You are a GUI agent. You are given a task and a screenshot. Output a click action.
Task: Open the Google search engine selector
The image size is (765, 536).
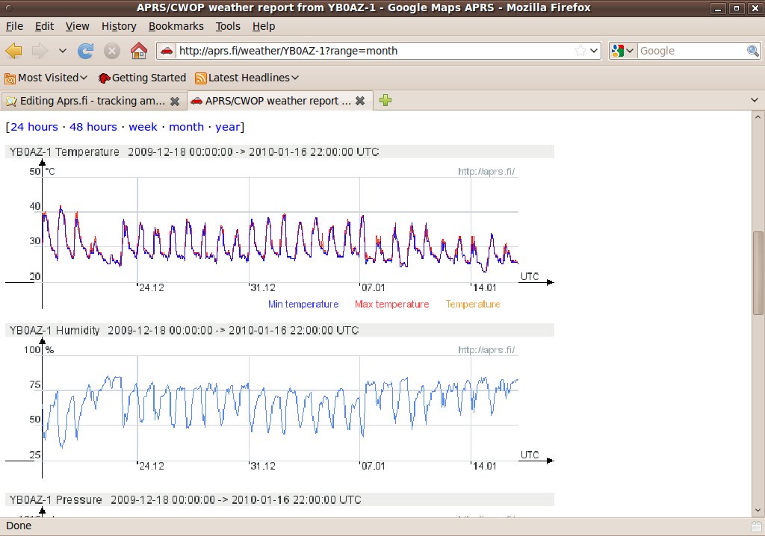click(x=622, y=51)
